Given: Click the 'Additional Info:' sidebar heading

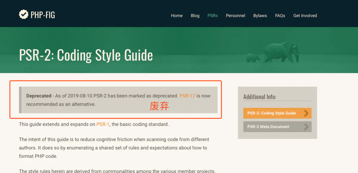Looking at the screenshot, I should click(260, 97).
